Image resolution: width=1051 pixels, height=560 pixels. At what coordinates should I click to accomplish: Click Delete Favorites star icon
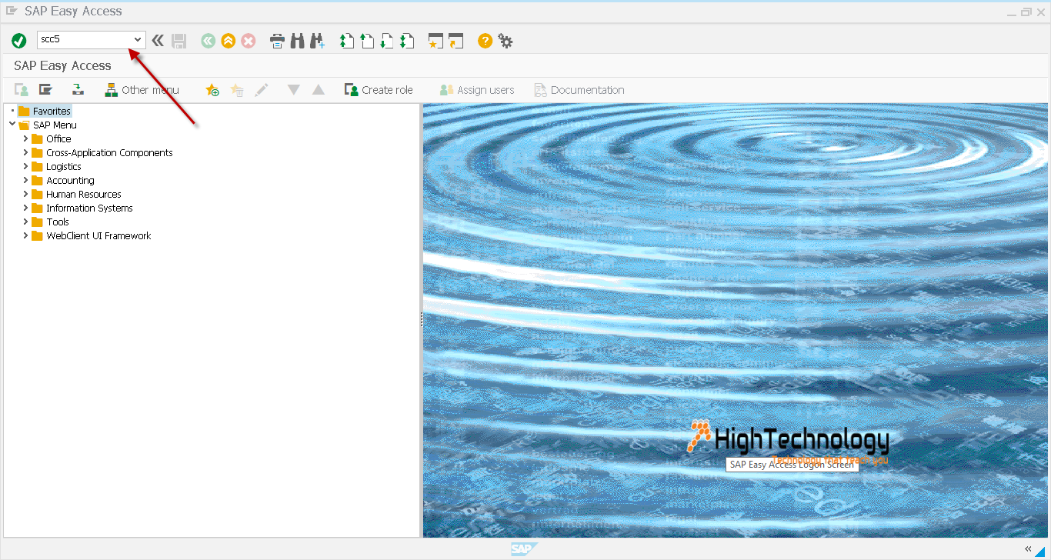[237, 90]
